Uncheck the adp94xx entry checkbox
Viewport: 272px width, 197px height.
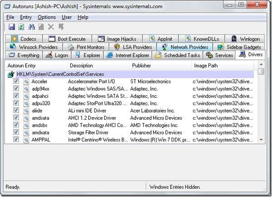click(x=16, y=88)
